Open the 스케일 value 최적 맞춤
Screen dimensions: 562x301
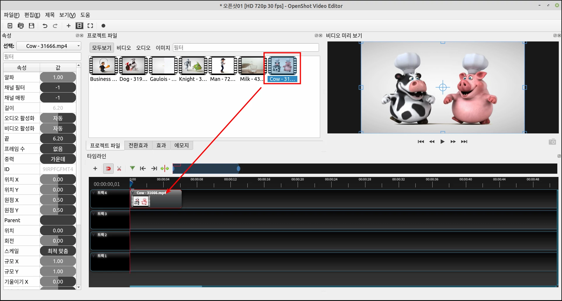[x=58, y=251]
